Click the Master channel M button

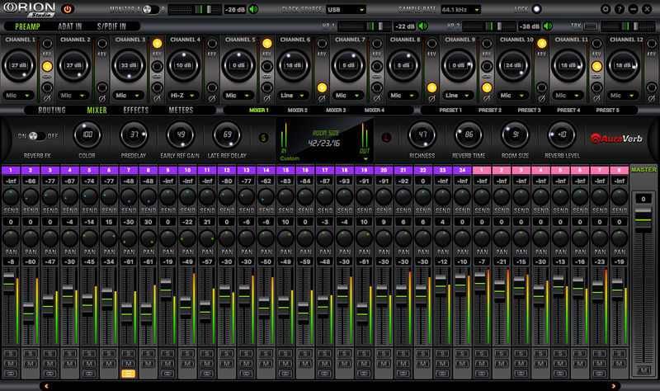pos(643,370)
